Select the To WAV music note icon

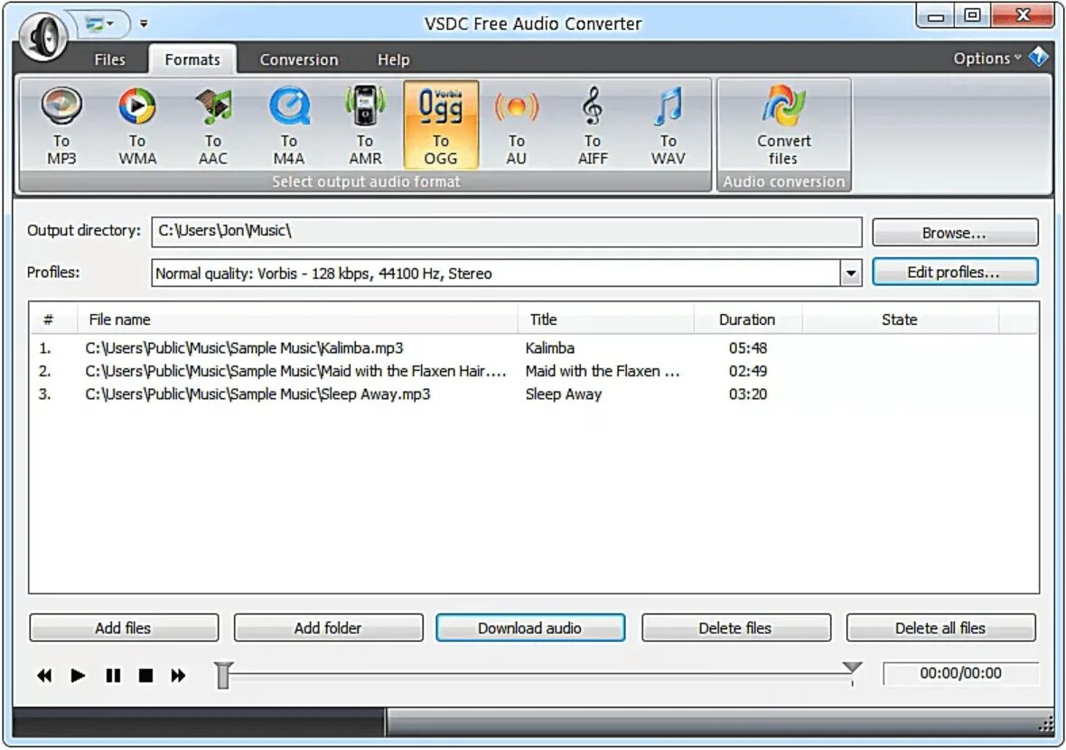tap(669, 125)
